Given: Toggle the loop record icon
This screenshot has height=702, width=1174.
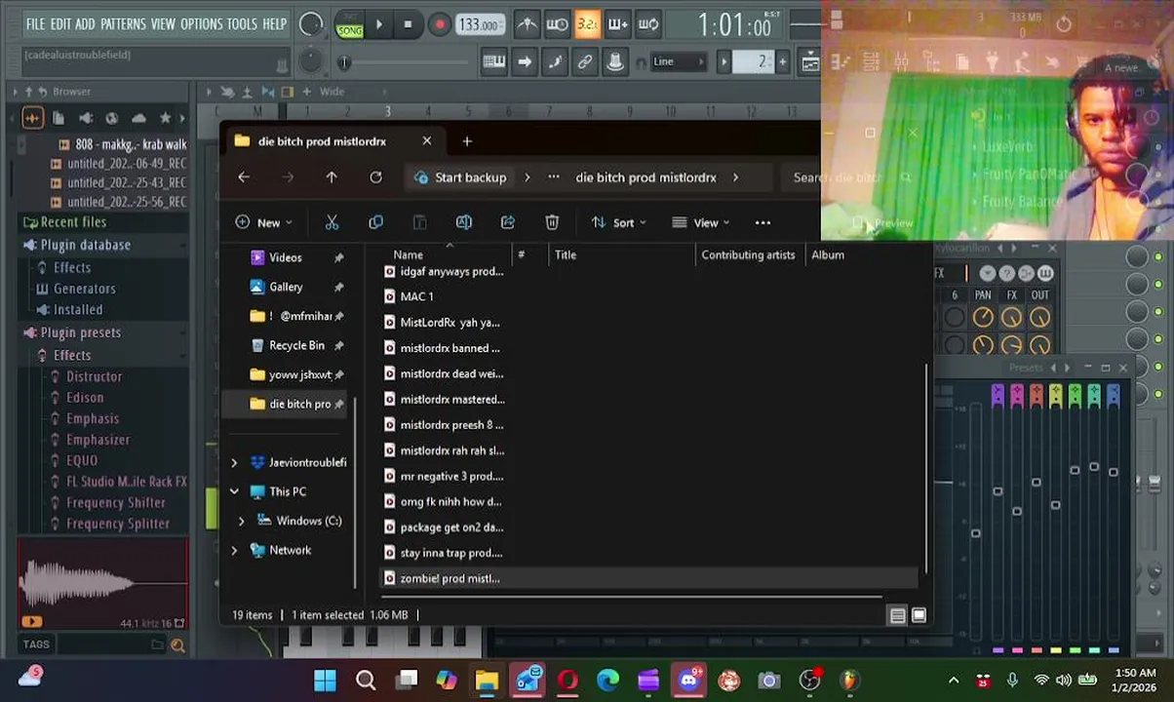Looking at the screenshot, I should tap(647, 24).
